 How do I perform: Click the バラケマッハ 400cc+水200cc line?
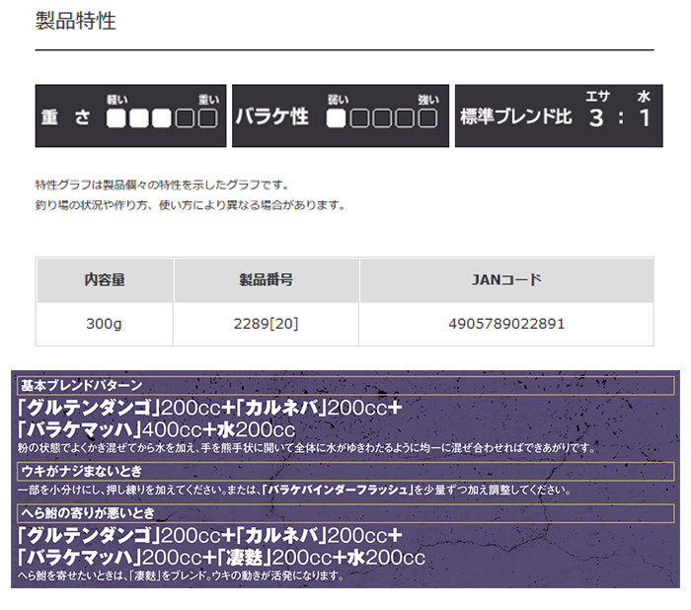pyautogui.click(x=156, y=429)
